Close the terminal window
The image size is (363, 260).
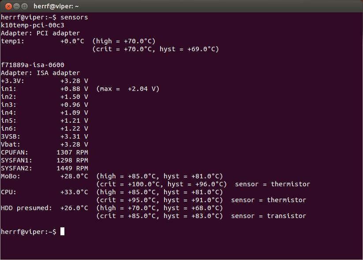7,6
